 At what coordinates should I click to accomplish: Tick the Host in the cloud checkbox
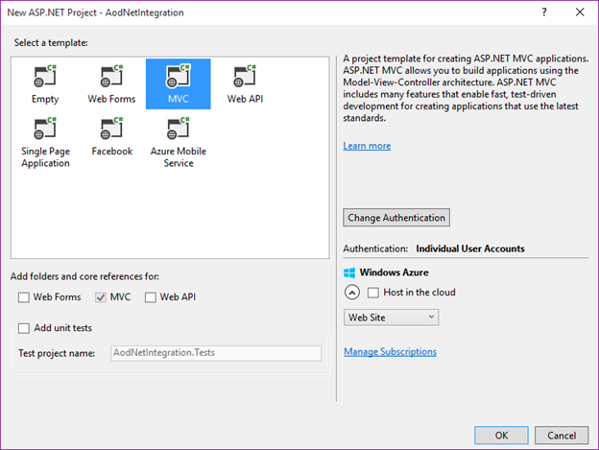pos(374,293)
